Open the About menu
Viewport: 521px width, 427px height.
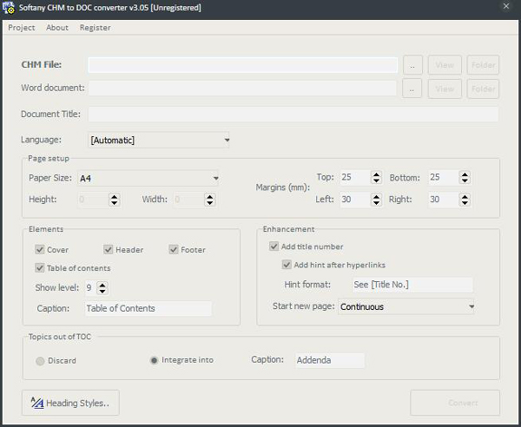pos(57,28)
